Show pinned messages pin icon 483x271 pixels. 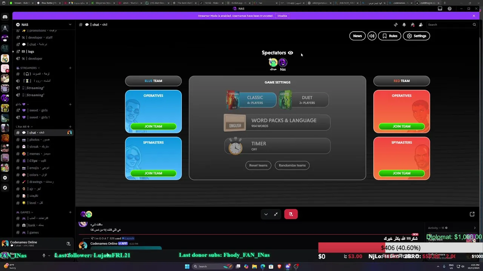pos(412,24)
